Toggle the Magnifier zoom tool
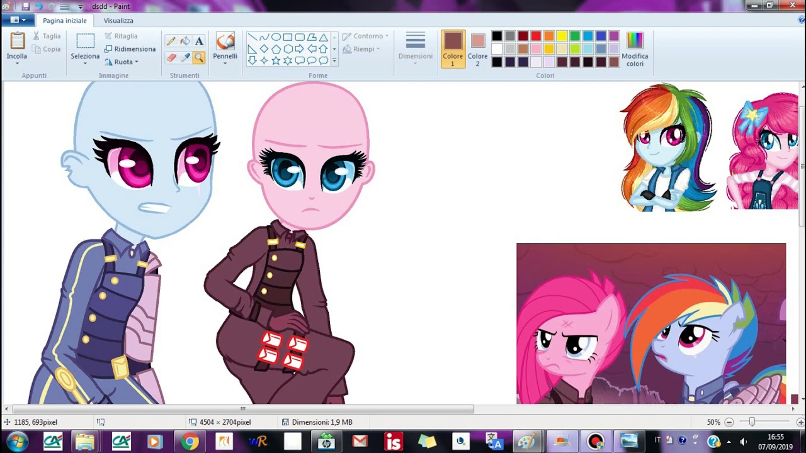 tap(199, 58)
